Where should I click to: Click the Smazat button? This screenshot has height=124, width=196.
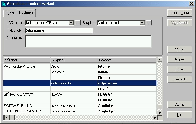coord(179,79)
